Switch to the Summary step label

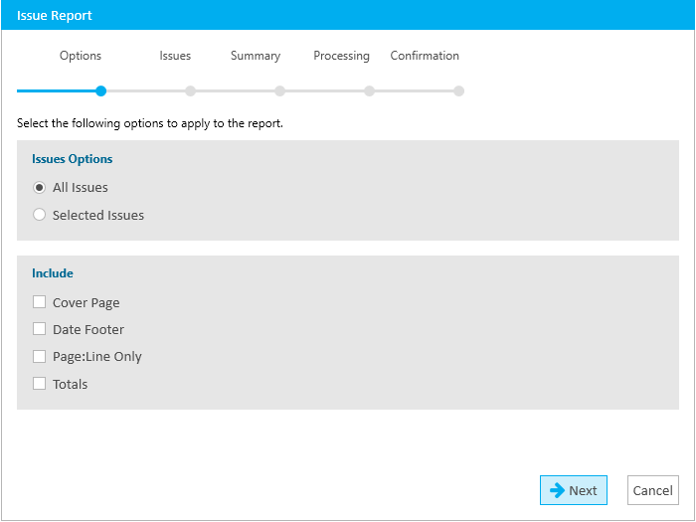[x=256, y=56]
